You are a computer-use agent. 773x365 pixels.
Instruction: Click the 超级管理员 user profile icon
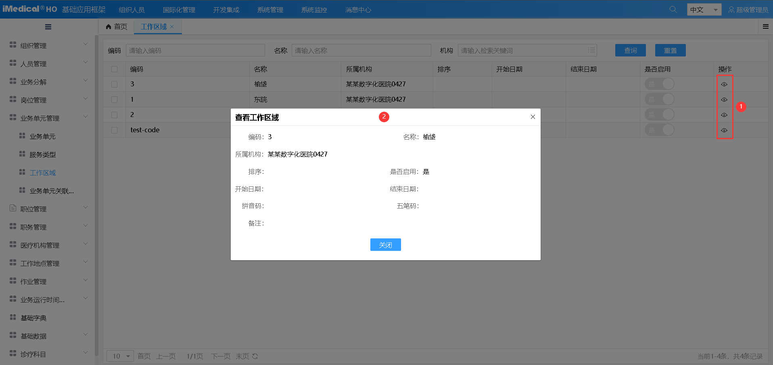point(731,9)
